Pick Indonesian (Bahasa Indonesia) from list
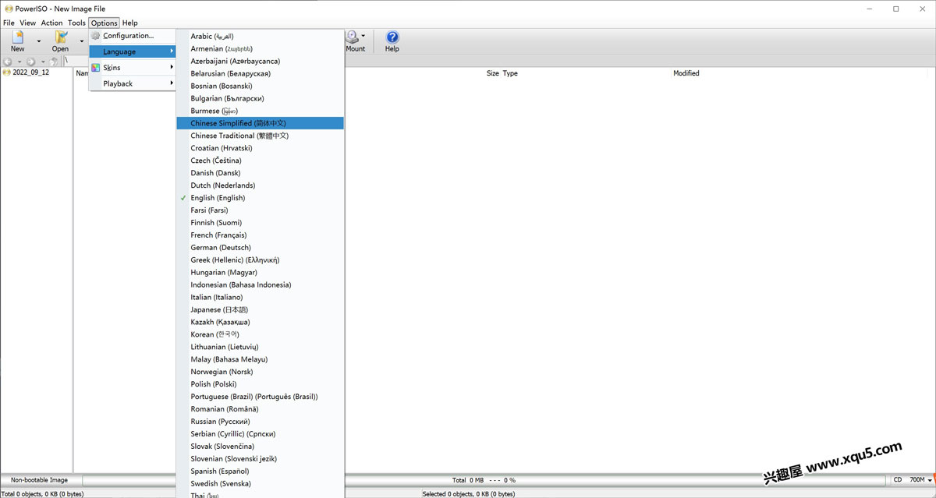 click(x=261, y=285)
